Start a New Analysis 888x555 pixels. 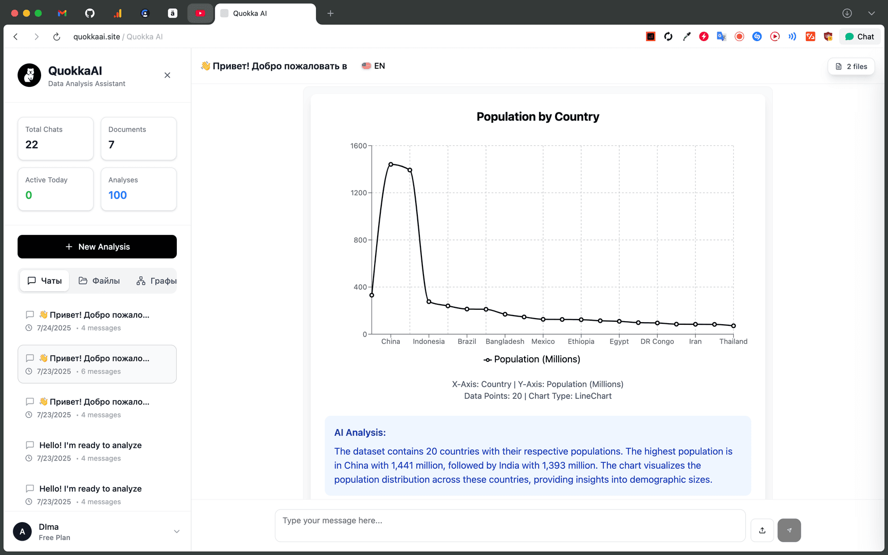(97, 247)
